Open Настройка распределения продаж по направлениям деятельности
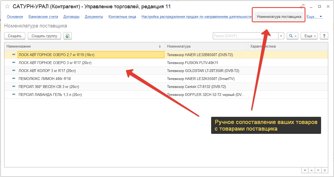Viewport: 334px width, 177px height. coord(197,17)
